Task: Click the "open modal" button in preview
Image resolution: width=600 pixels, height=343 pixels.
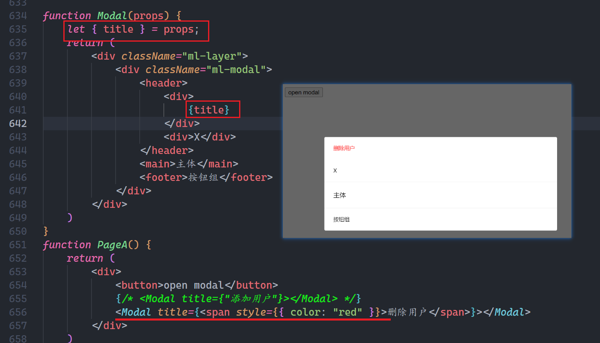Action: [304, 92]
